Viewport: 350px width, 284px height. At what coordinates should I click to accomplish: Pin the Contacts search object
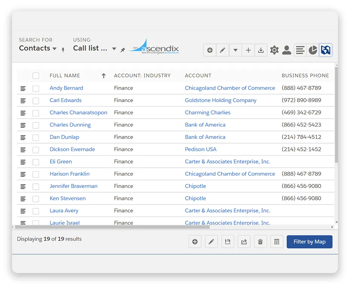click(x=63, y=50)
